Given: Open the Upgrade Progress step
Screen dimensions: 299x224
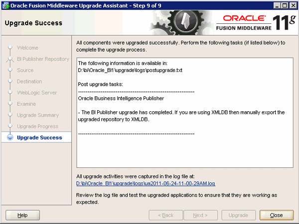Looking at the screenshot, I should [37, 126].
